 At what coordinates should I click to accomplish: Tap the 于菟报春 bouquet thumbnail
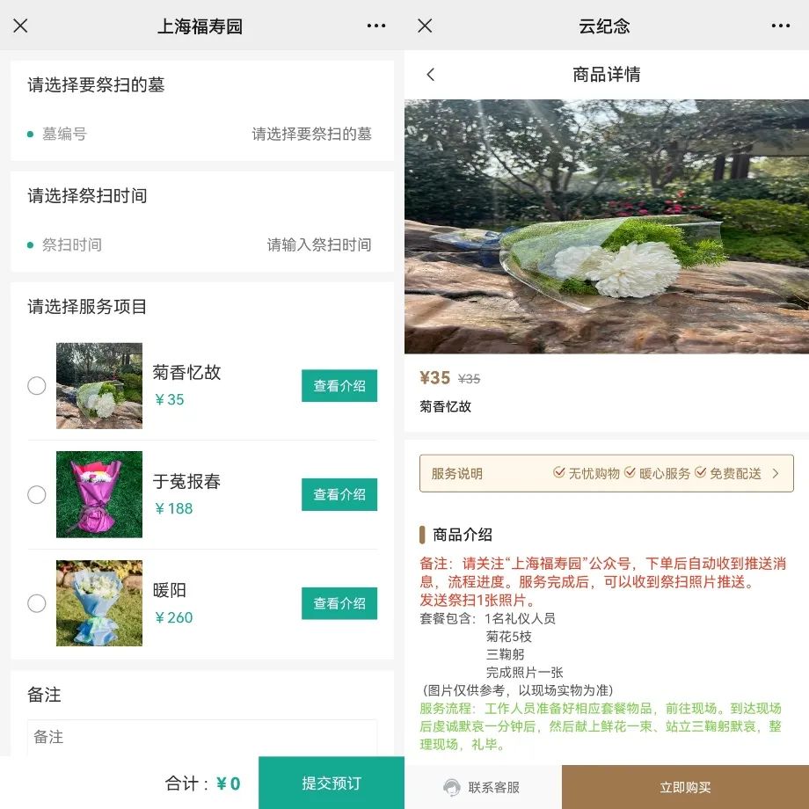point(99,495)
